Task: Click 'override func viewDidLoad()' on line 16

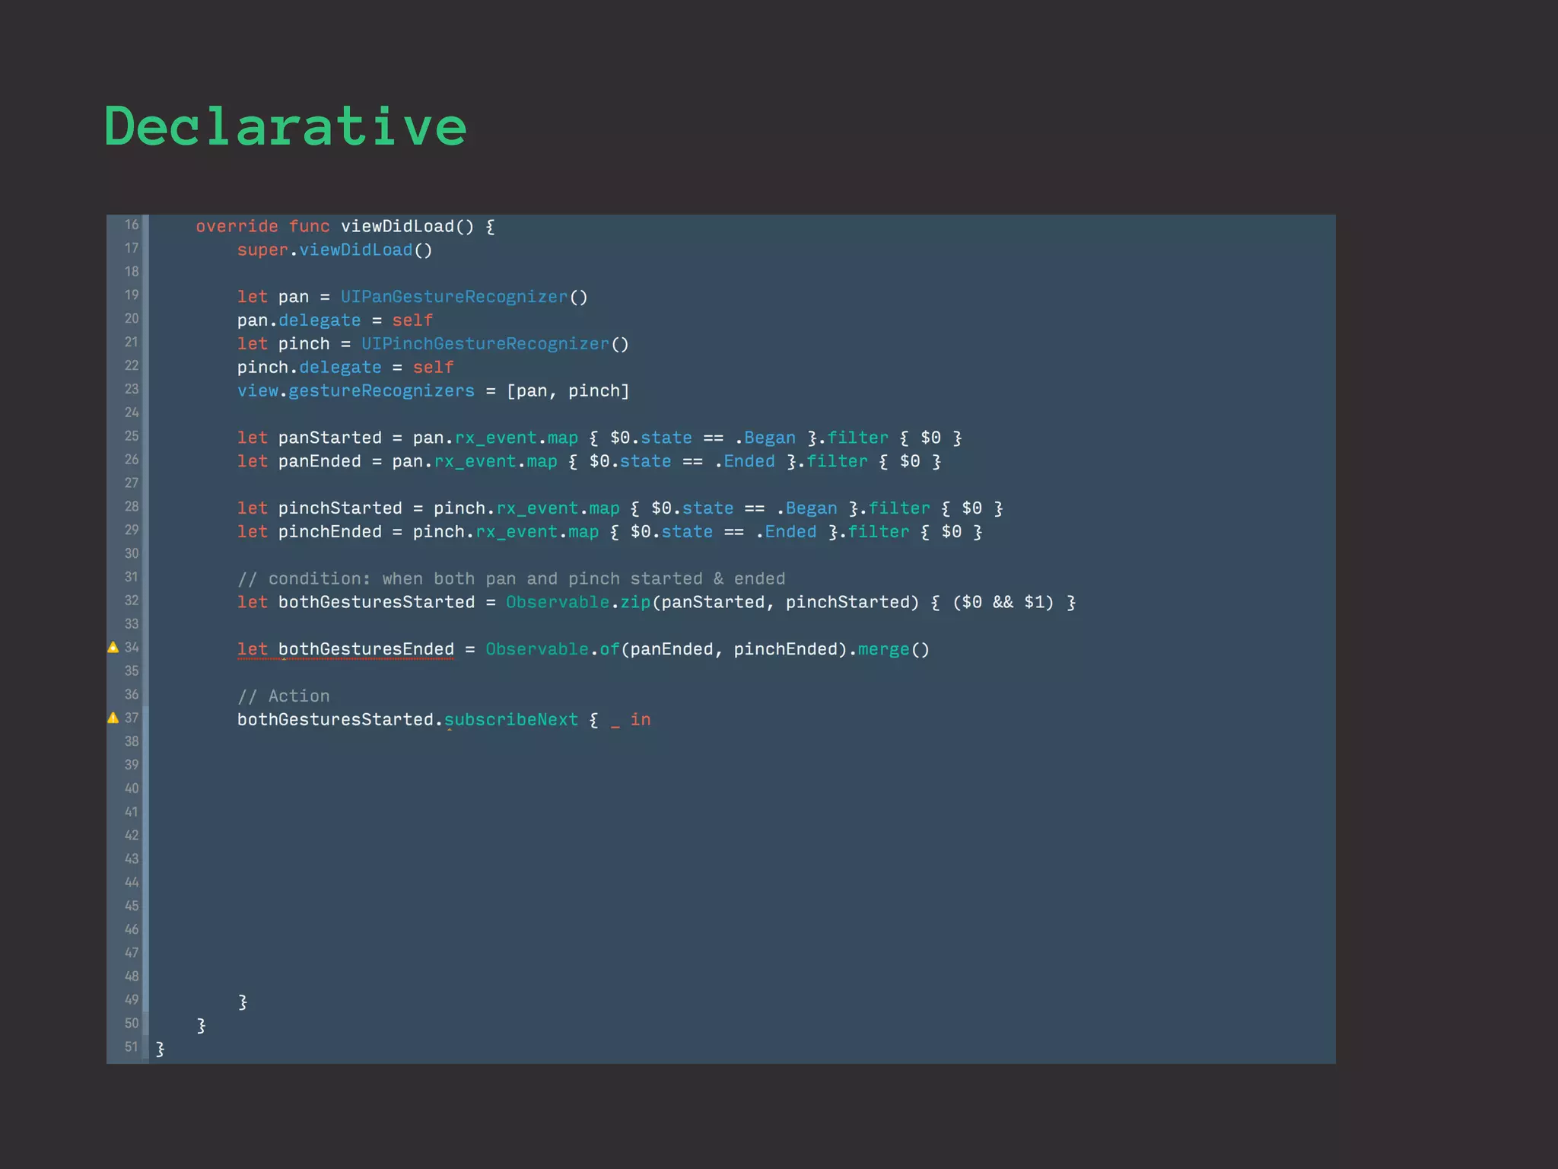Action: click(x=335, y=227)
